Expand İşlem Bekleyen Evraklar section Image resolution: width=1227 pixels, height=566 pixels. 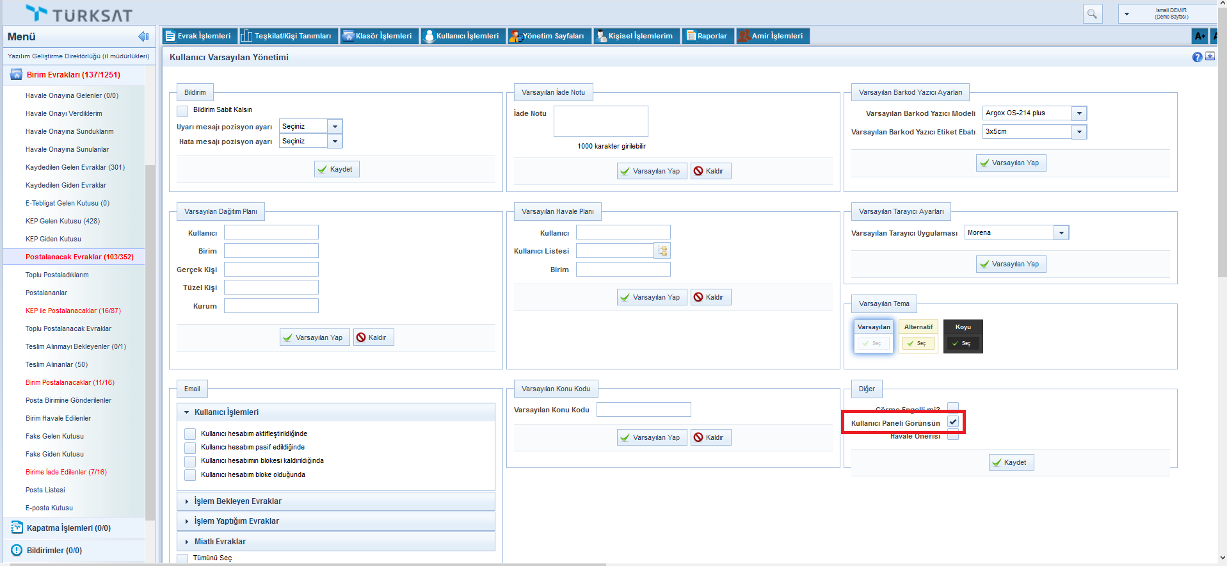237,501
